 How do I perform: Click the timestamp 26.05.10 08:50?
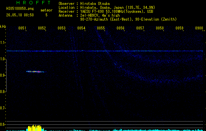pos(20,15)
